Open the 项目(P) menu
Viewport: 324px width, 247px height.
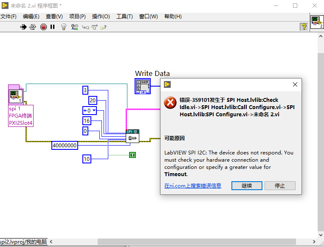click(77, 17)
